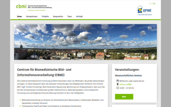Follow the Online via BBB link
Image resolution: width=171 pixels, height=107 pixels.
125,84
